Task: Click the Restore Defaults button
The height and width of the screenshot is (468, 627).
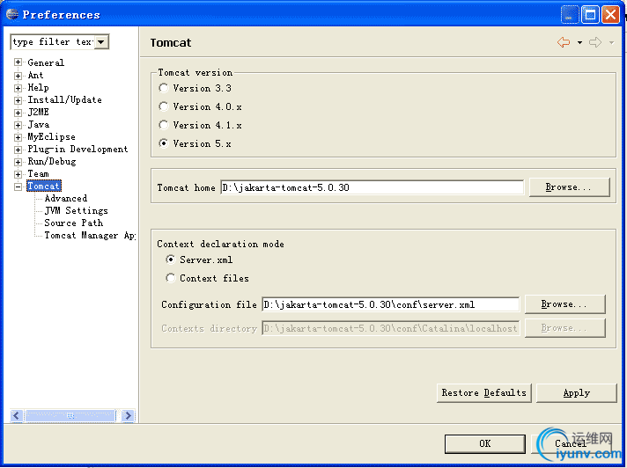Action: (483, 393)
